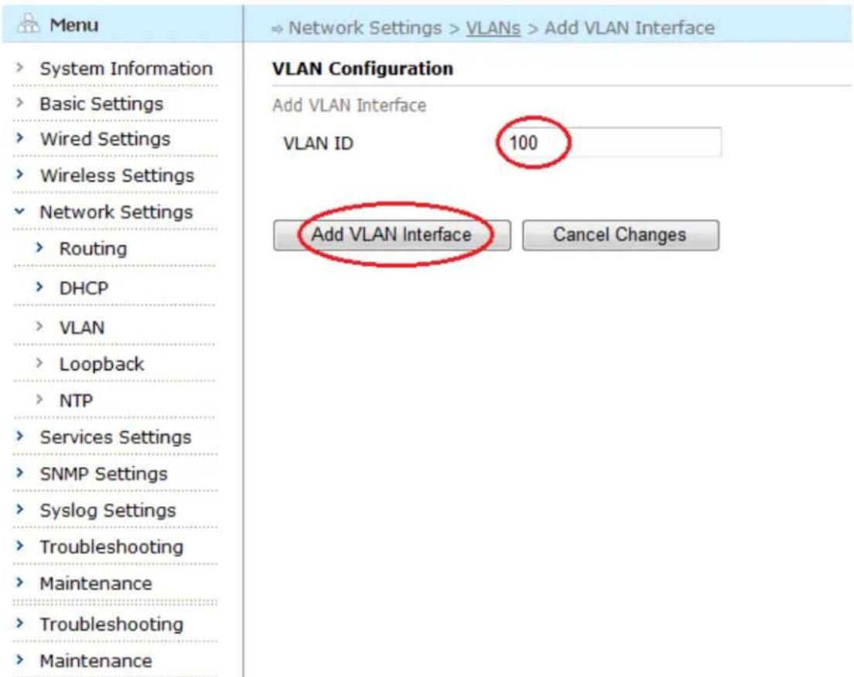Open VLAN submenu item
The width and height of the screenshot is (854, 677).
[82, 328]
